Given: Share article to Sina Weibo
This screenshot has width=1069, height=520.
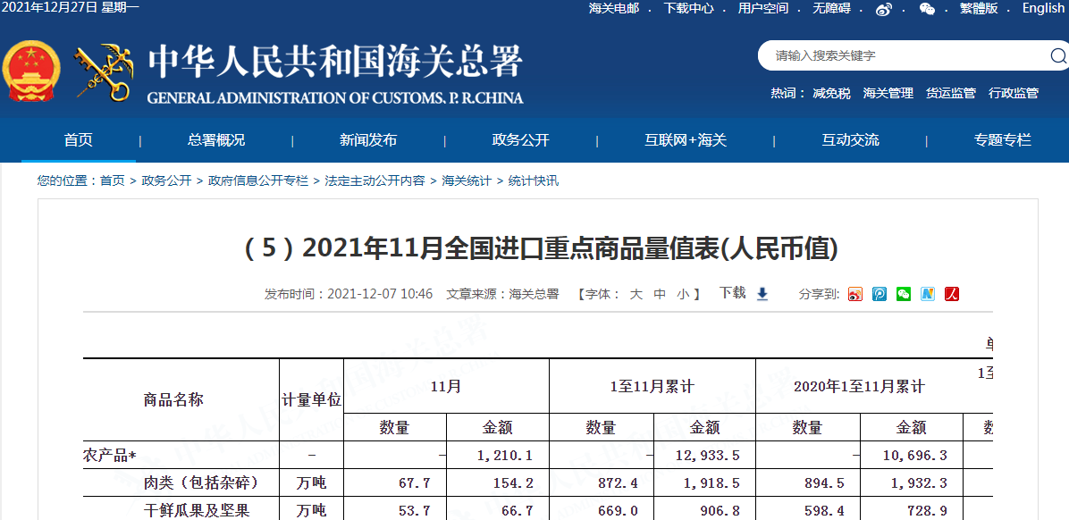Looking at the screenshot, I should pos(855,294).
